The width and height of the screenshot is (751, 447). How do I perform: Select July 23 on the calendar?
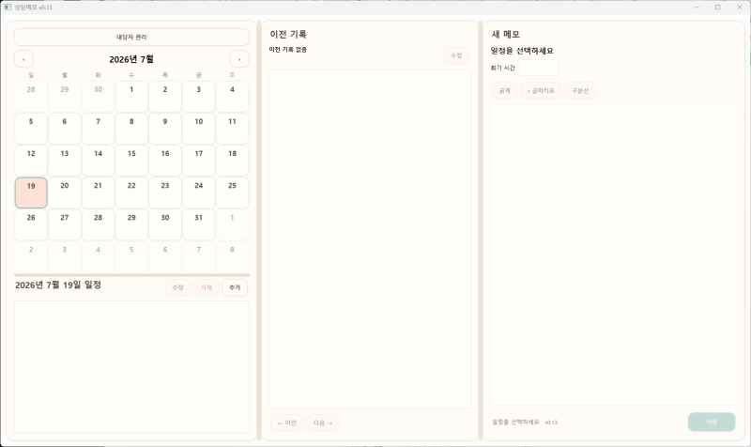pyautogui.click(x=165, y=193)
